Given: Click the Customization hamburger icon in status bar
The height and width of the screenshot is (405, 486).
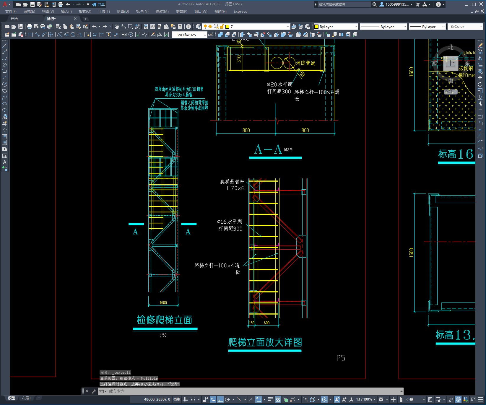Looking at the screenshot, I should (x=481, y=399).
